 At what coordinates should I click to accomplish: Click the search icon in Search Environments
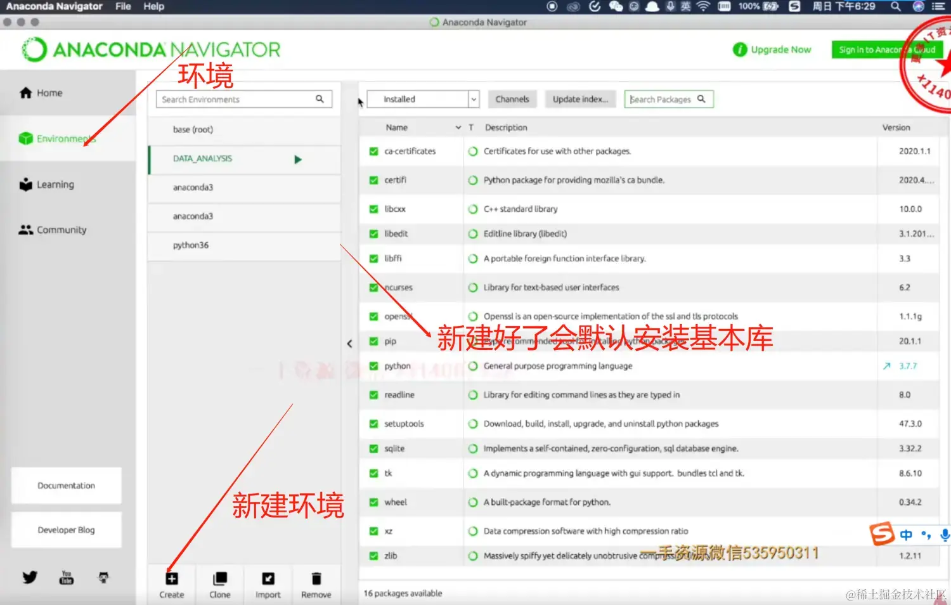(320, 99)
